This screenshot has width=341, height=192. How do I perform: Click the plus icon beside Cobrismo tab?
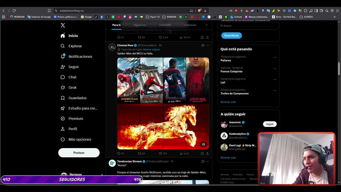[206, 25]
